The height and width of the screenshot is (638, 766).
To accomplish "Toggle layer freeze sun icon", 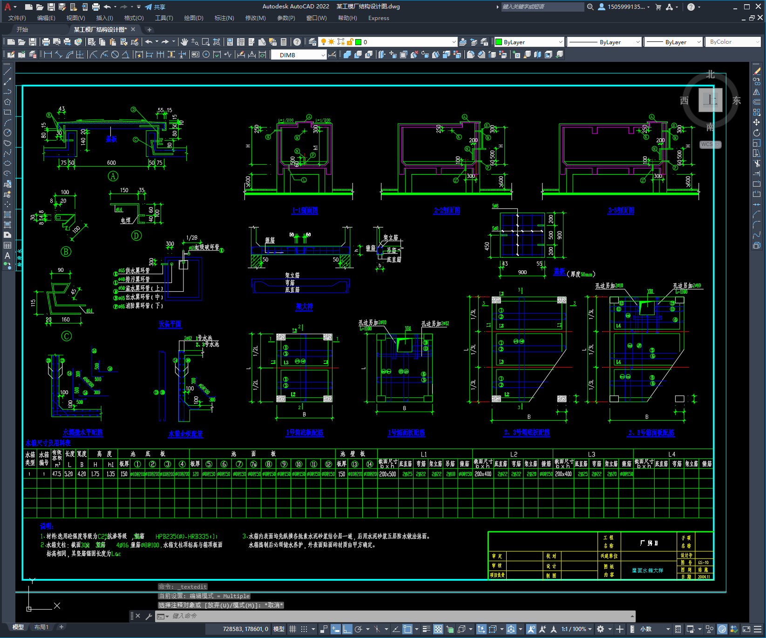I will click(x=332, y=42).
